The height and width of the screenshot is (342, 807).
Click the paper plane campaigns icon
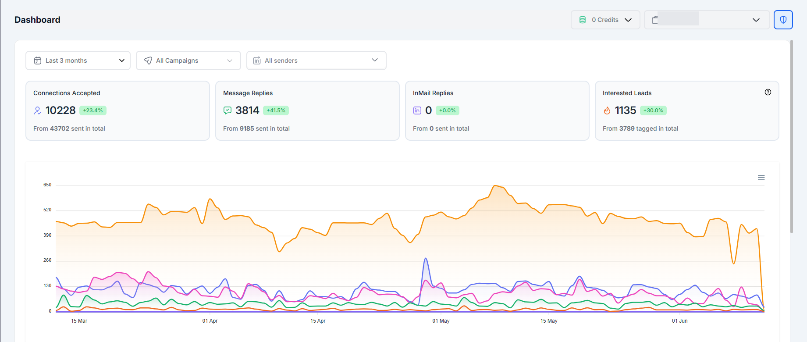pyautogui.click(x=148, y=61)
